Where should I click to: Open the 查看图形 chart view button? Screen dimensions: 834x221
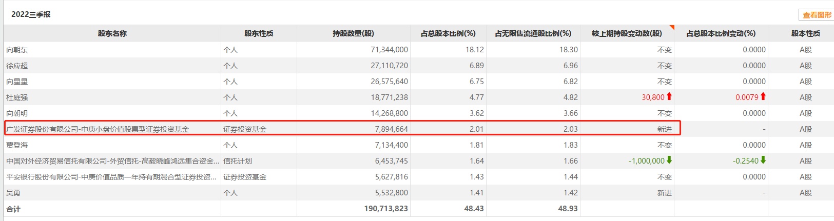(x=817, y=15)
